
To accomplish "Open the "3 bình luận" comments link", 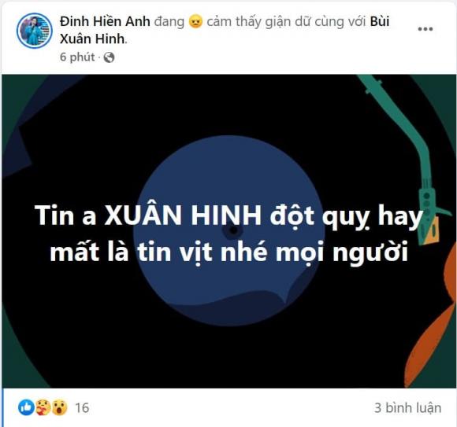I will [407, 408].
